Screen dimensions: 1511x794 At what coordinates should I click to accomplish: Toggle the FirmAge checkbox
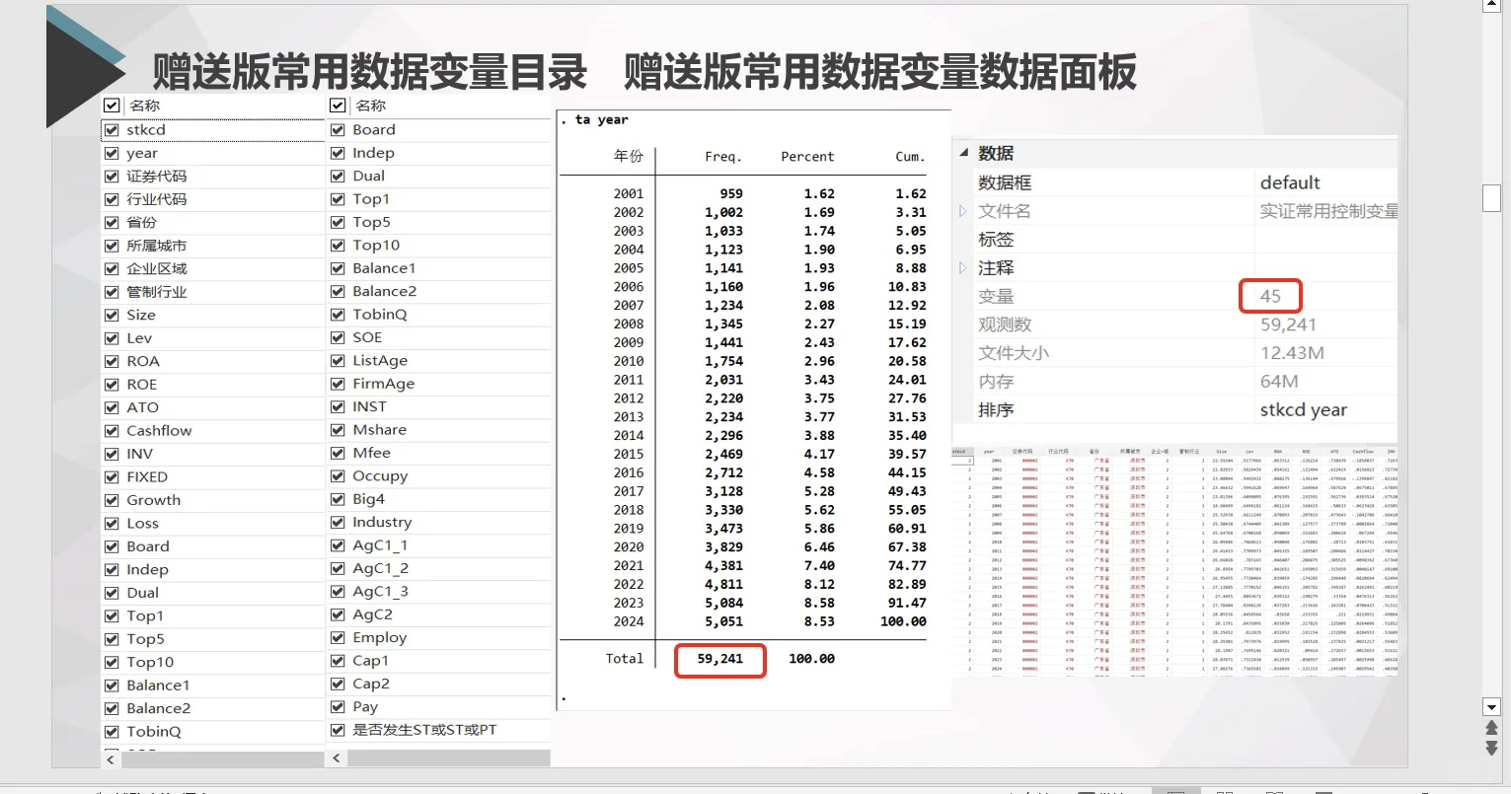[338, 384]
